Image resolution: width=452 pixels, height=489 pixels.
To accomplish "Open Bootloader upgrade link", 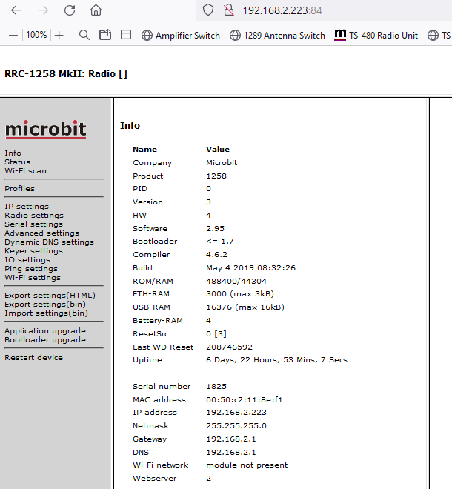I will 45,339.
